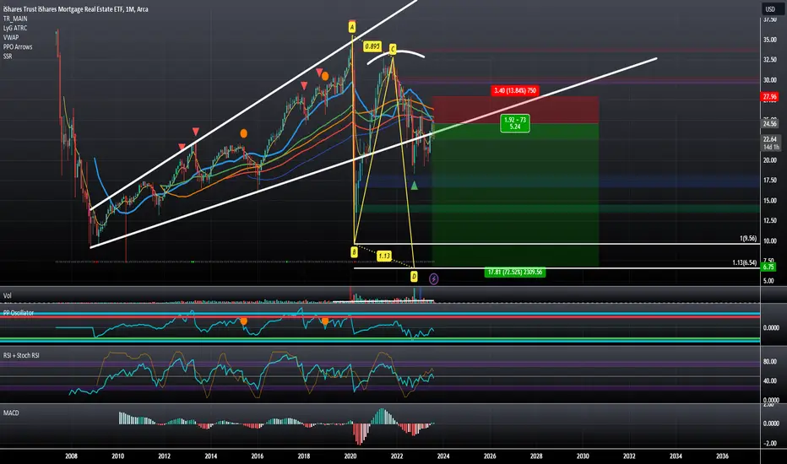Viewport: 787px width, 464px height.
Task: Click the 2008 label on the time axis
Action: click(71, 456)
